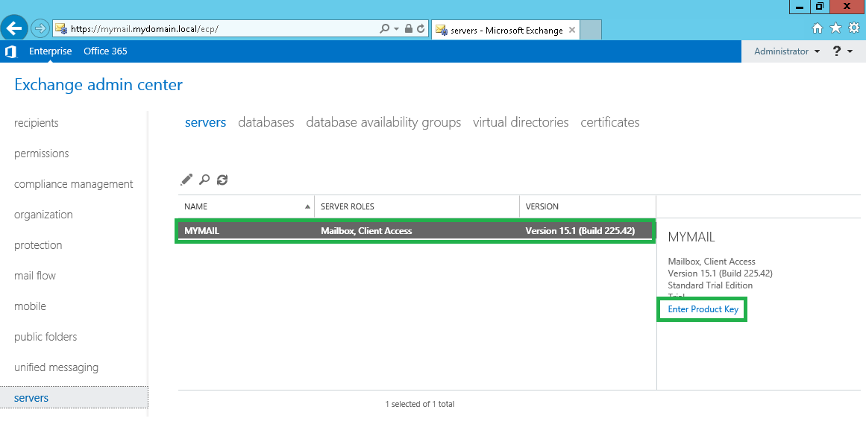Switch to the certificates tab
Screen dimensions: 866x430
point(609,122)
